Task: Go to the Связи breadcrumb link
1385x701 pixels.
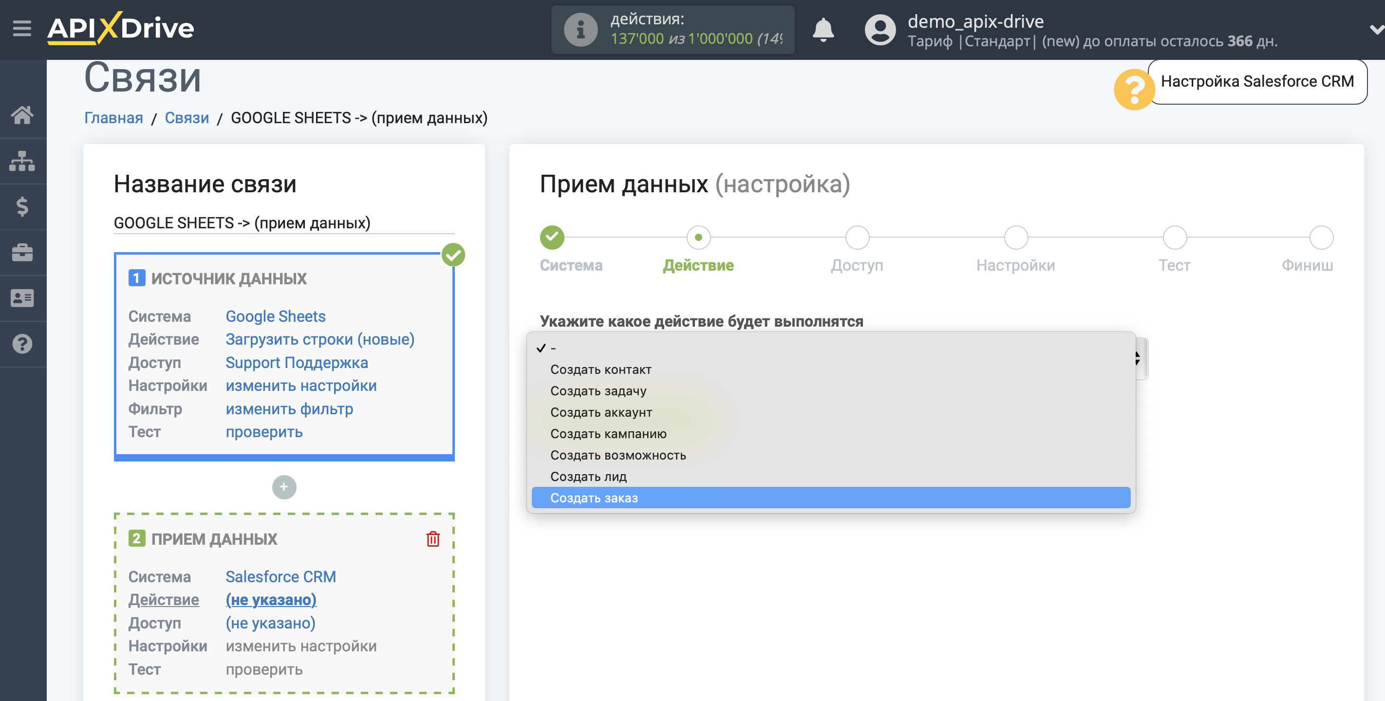Action: pyautogui.click(x=187, y=118)
